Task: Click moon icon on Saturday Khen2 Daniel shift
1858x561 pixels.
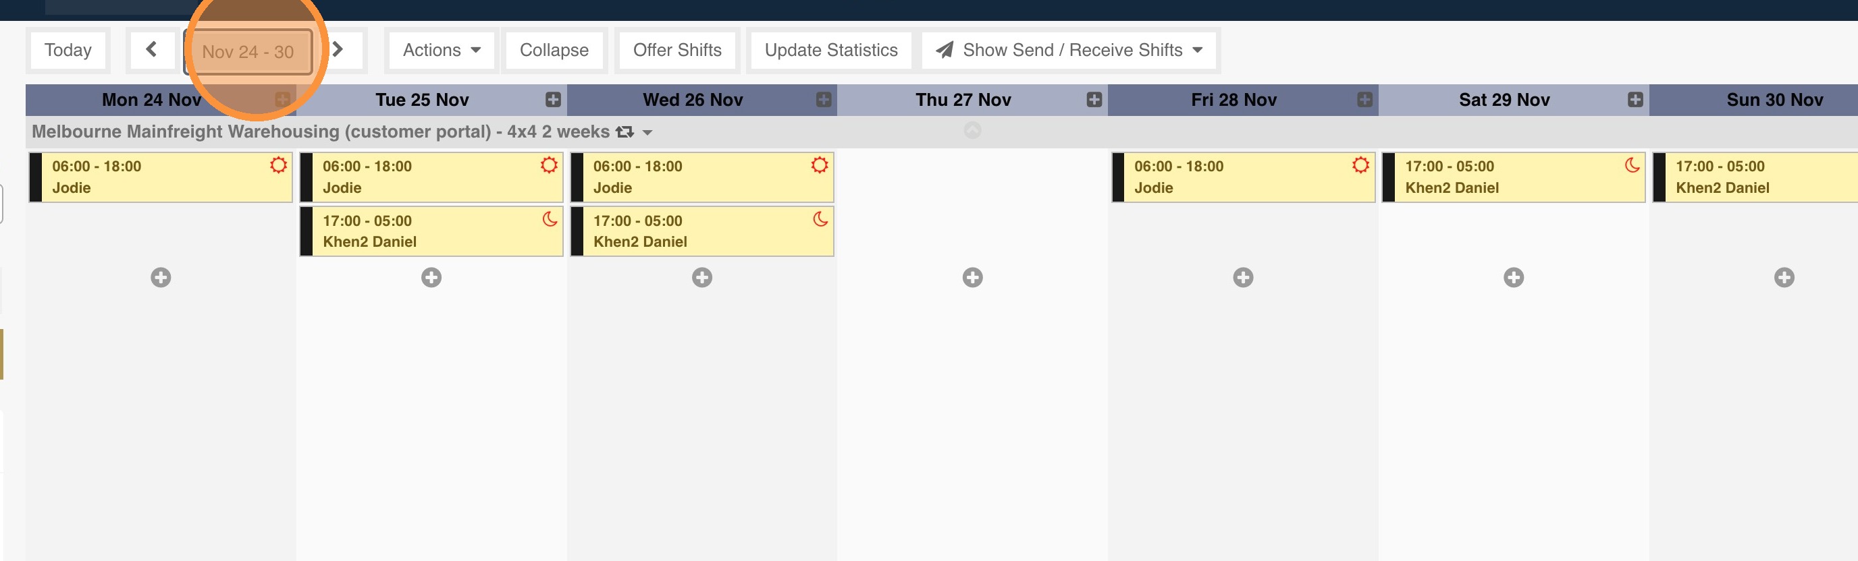Action: [x=1632, y=165]
